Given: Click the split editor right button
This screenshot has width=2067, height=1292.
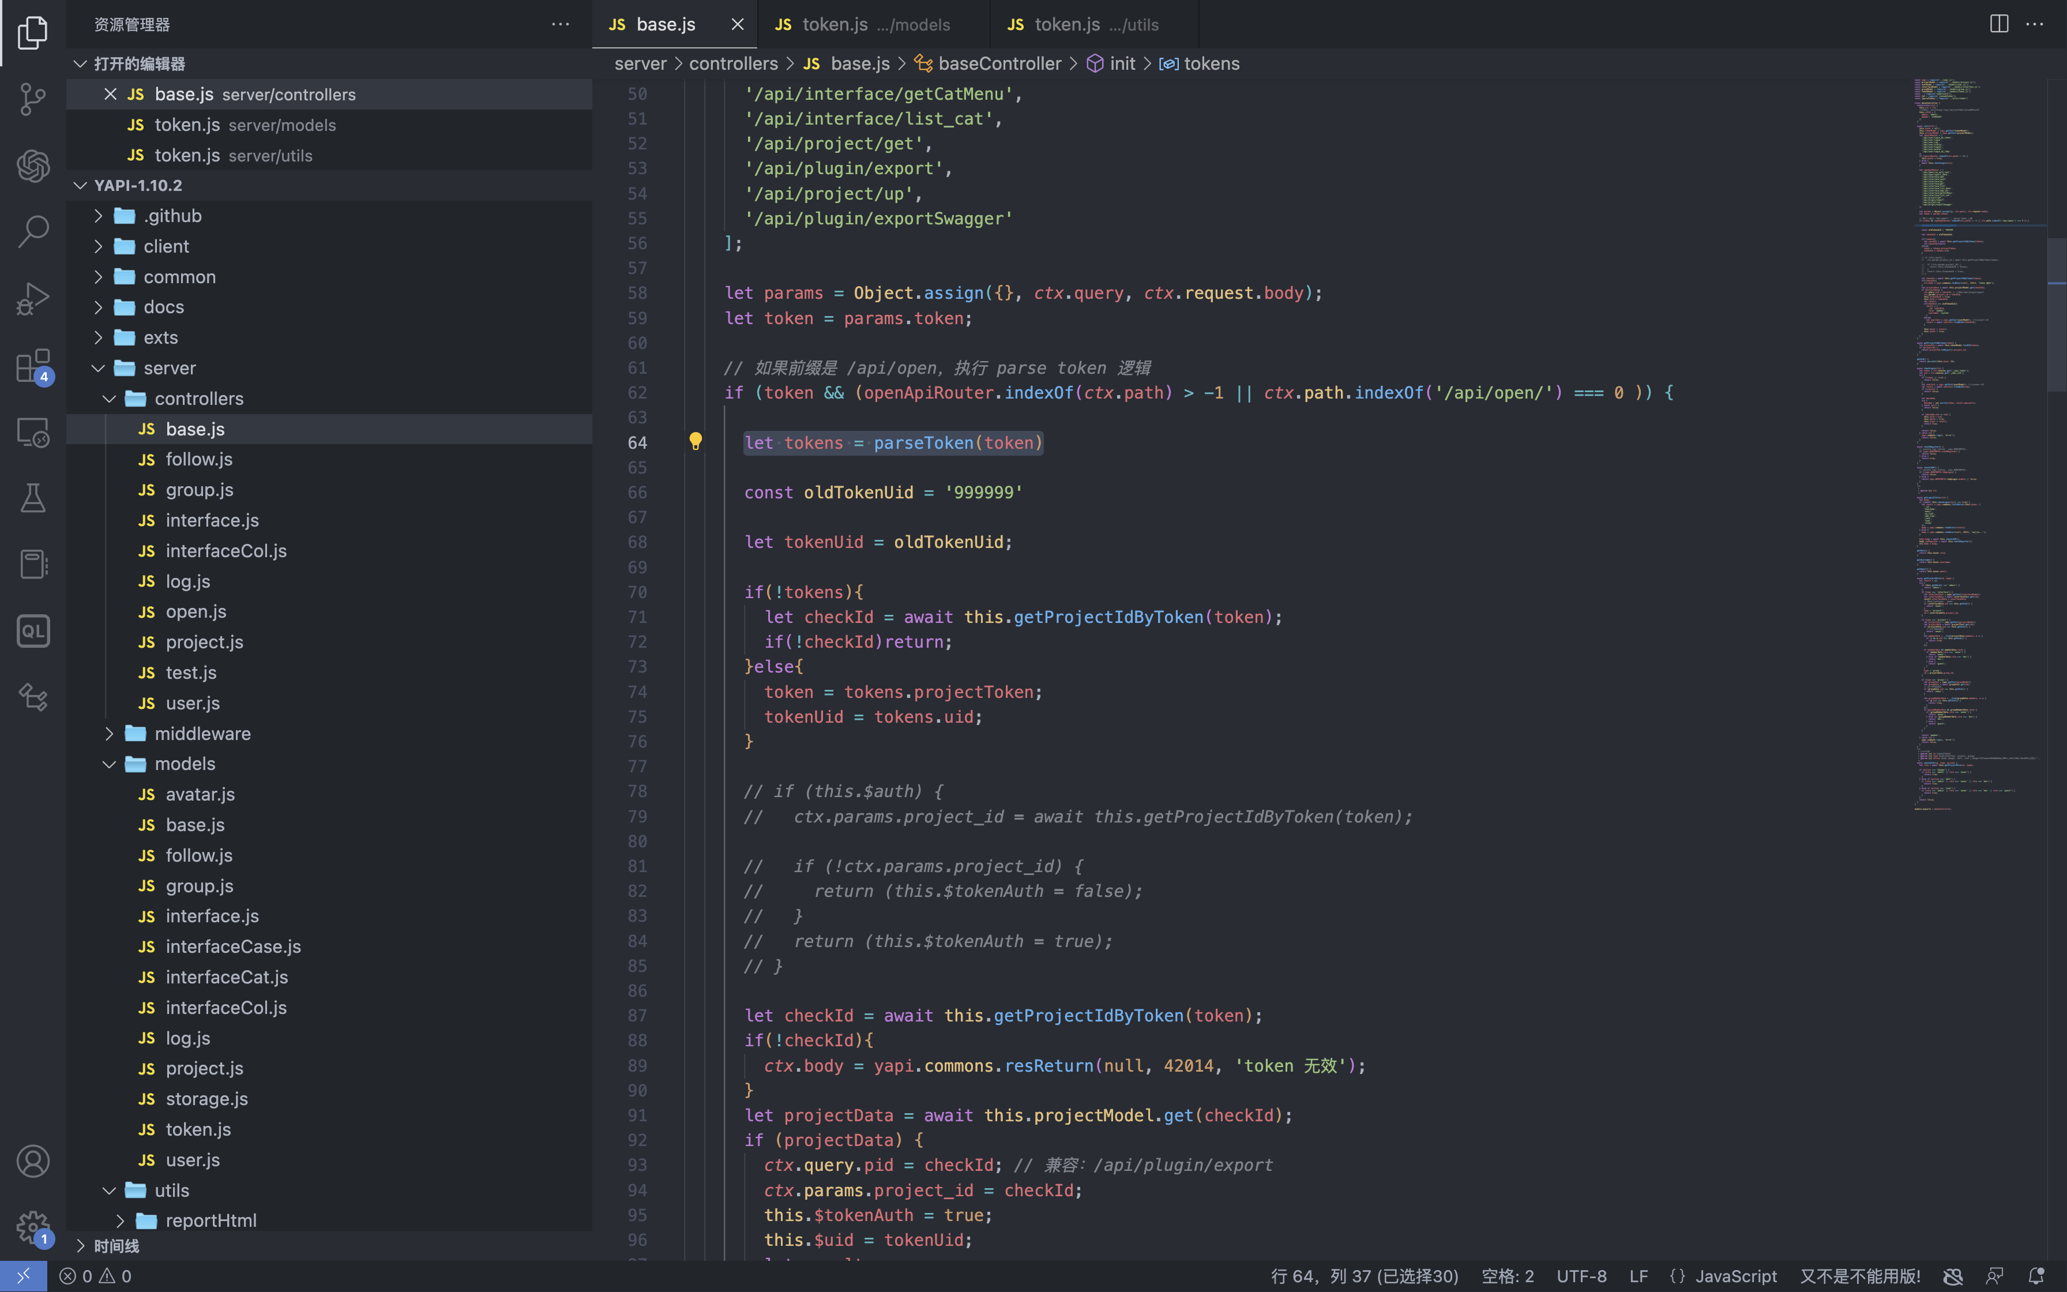Looking at the screenshot, I should [x=1999, y=24].
